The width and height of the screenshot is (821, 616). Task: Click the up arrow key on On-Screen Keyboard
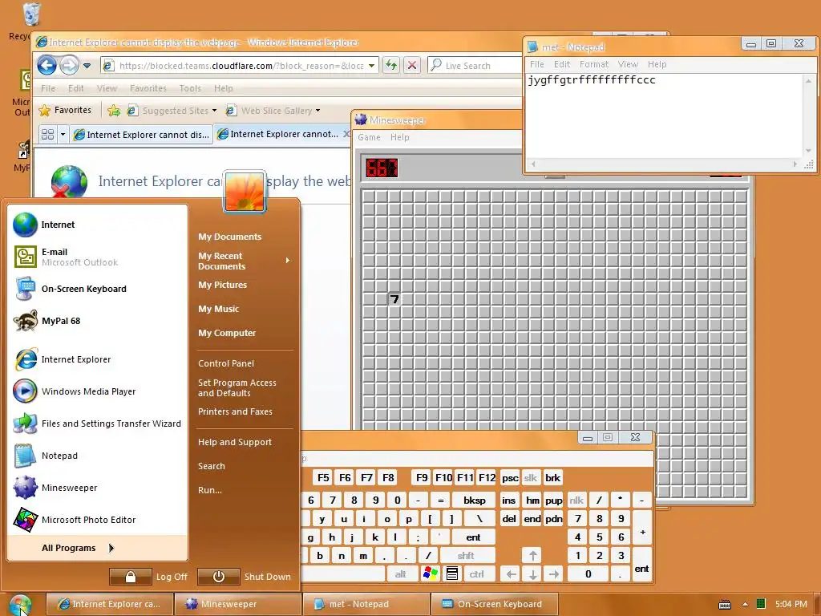tap(533, 556)
